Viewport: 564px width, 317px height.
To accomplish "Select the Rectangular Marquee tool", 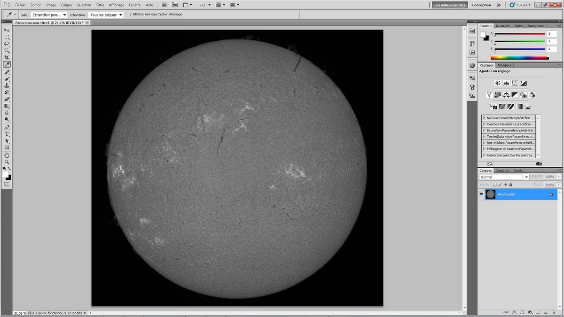I will (x=7, y=37).
